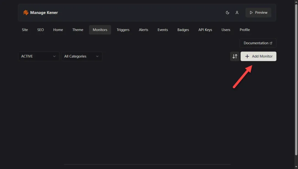Open the Documentation external link
Screen dimensions: 298x169
point(258,43)
